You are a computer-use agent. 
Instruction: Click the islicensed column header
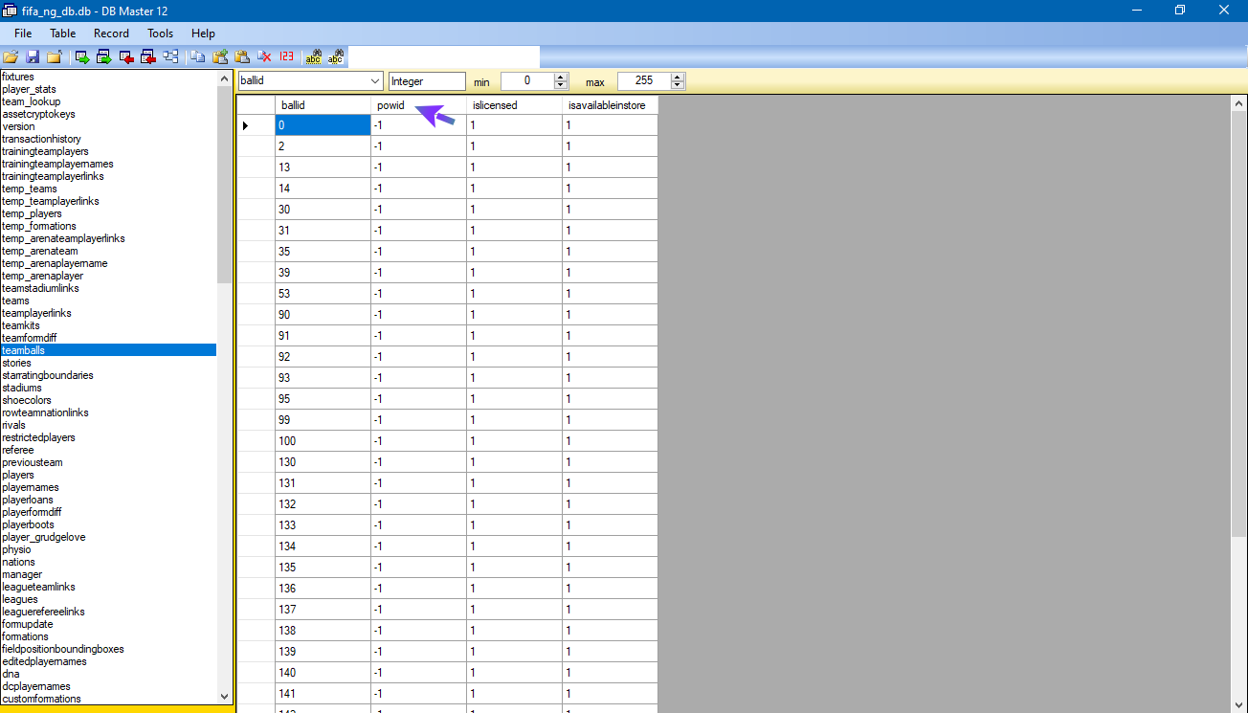514,105
